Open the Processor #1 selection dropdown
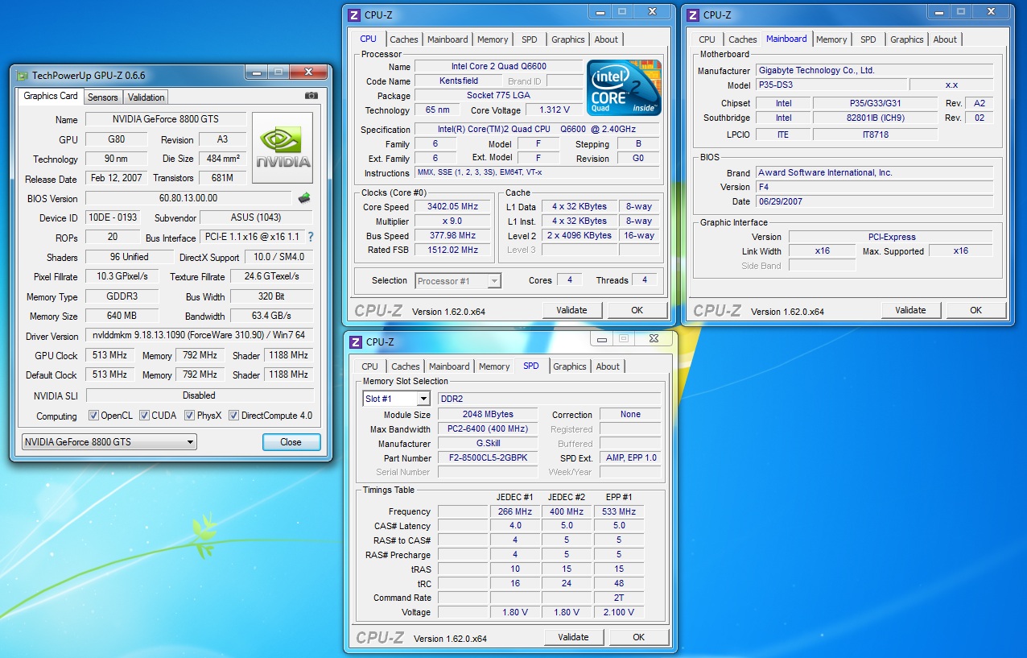 coord(458,281)
